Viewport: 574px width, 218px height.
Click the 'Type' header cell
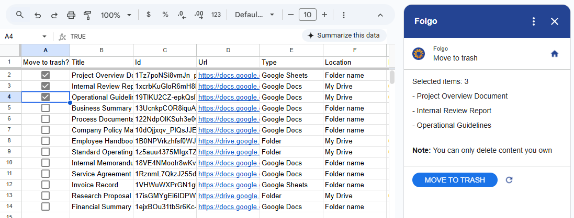[x=291, y=62]
